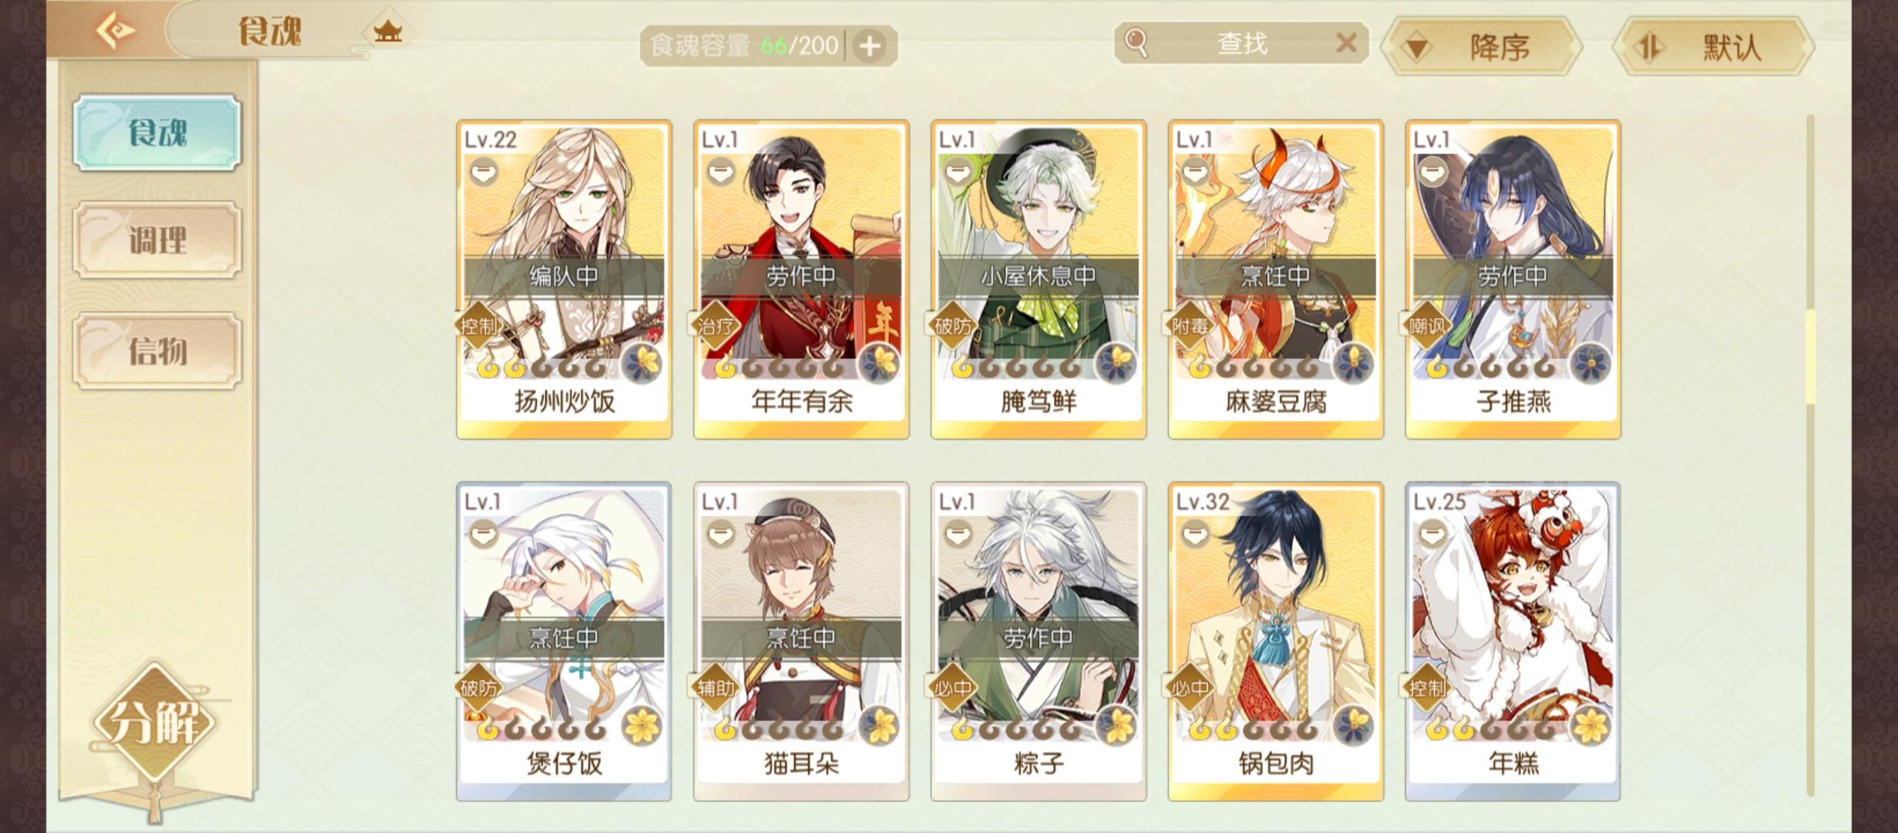The width and height of the screenshot is (1898, 833).
Task: Clear search with the X icon
Action: (x=1346, y=42)
